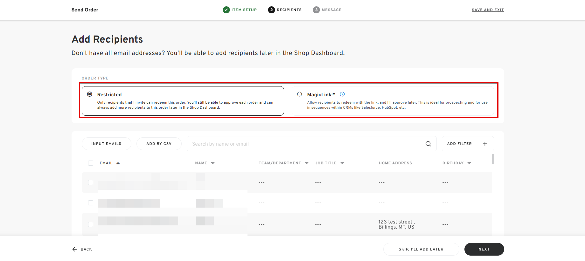Click the step 3 Message number badge

[x=316, y=10]
